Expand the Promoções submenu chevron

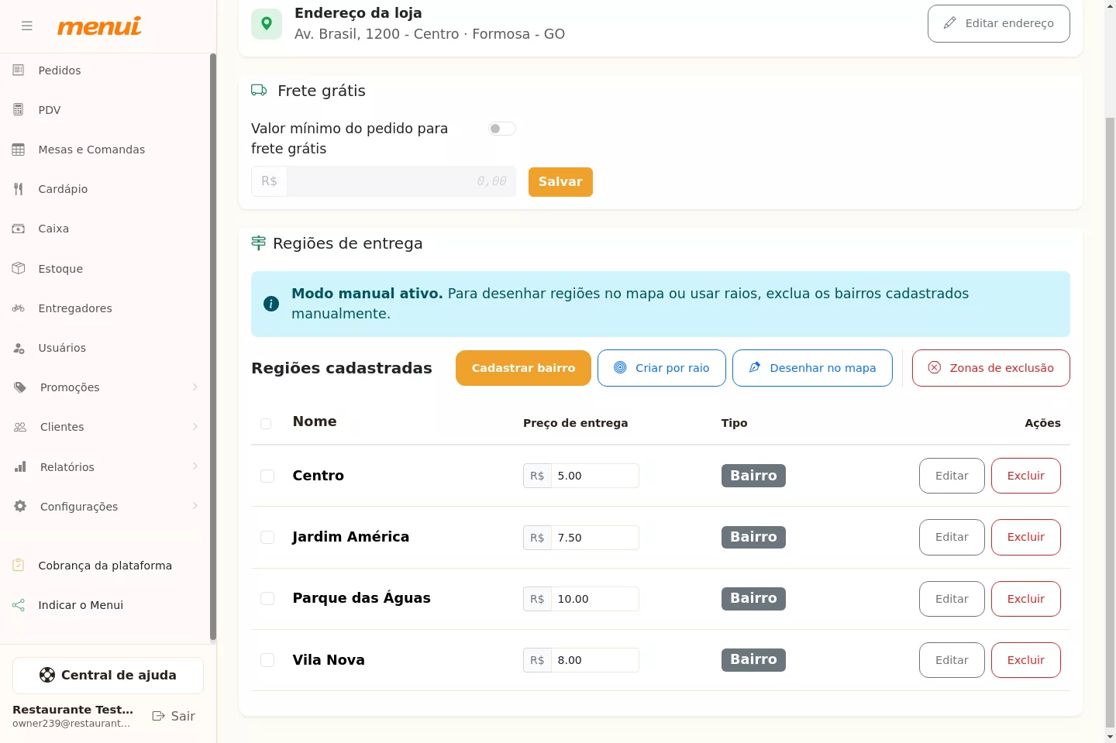coord(195,387)
